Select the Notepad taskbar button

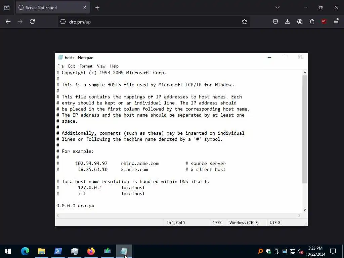(x=124, y=251)
